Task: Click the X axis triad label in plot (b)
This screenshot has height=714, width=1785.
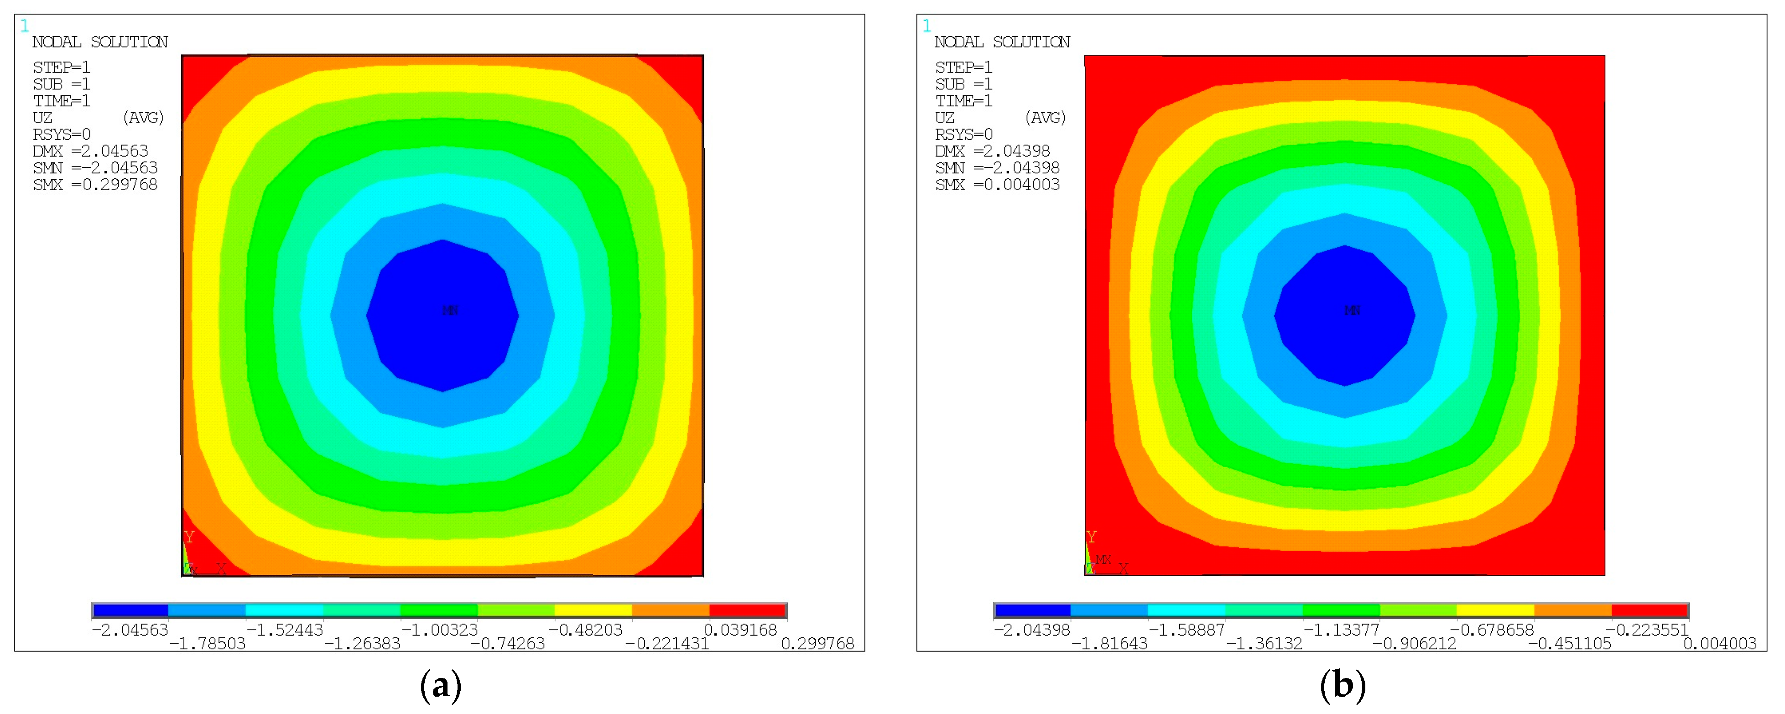Action: point(1123,568)
